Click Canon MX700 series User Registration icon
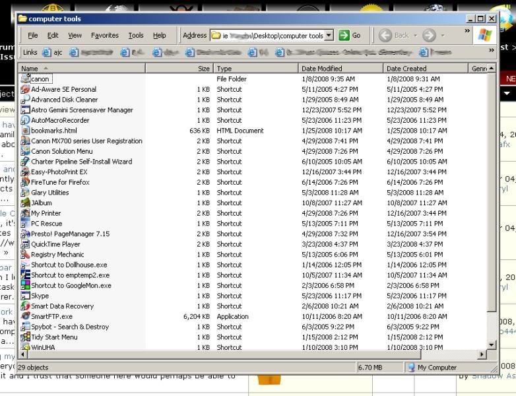516x396 pixels. tap(25, 141)
